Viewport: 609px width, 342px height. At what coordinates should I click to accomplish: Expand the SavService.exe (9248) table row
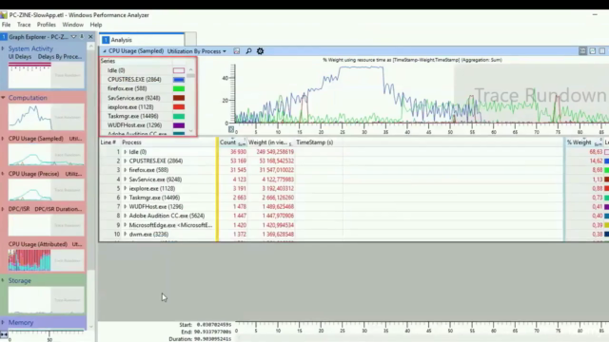(x=125, y=180)
